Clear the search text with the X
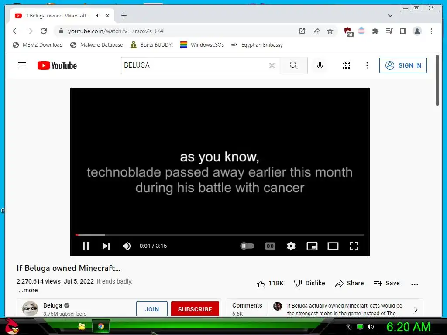Viewport: 447px width, 335px height. (x=272, y=65)
